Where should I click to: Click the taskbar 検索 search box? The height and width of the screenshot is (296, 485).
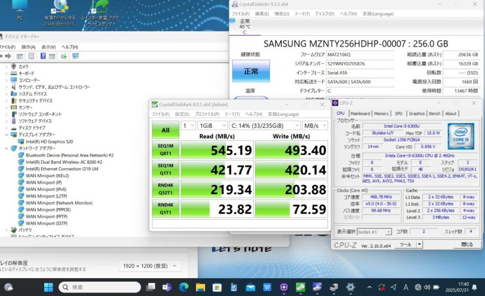tap(99, 287)
